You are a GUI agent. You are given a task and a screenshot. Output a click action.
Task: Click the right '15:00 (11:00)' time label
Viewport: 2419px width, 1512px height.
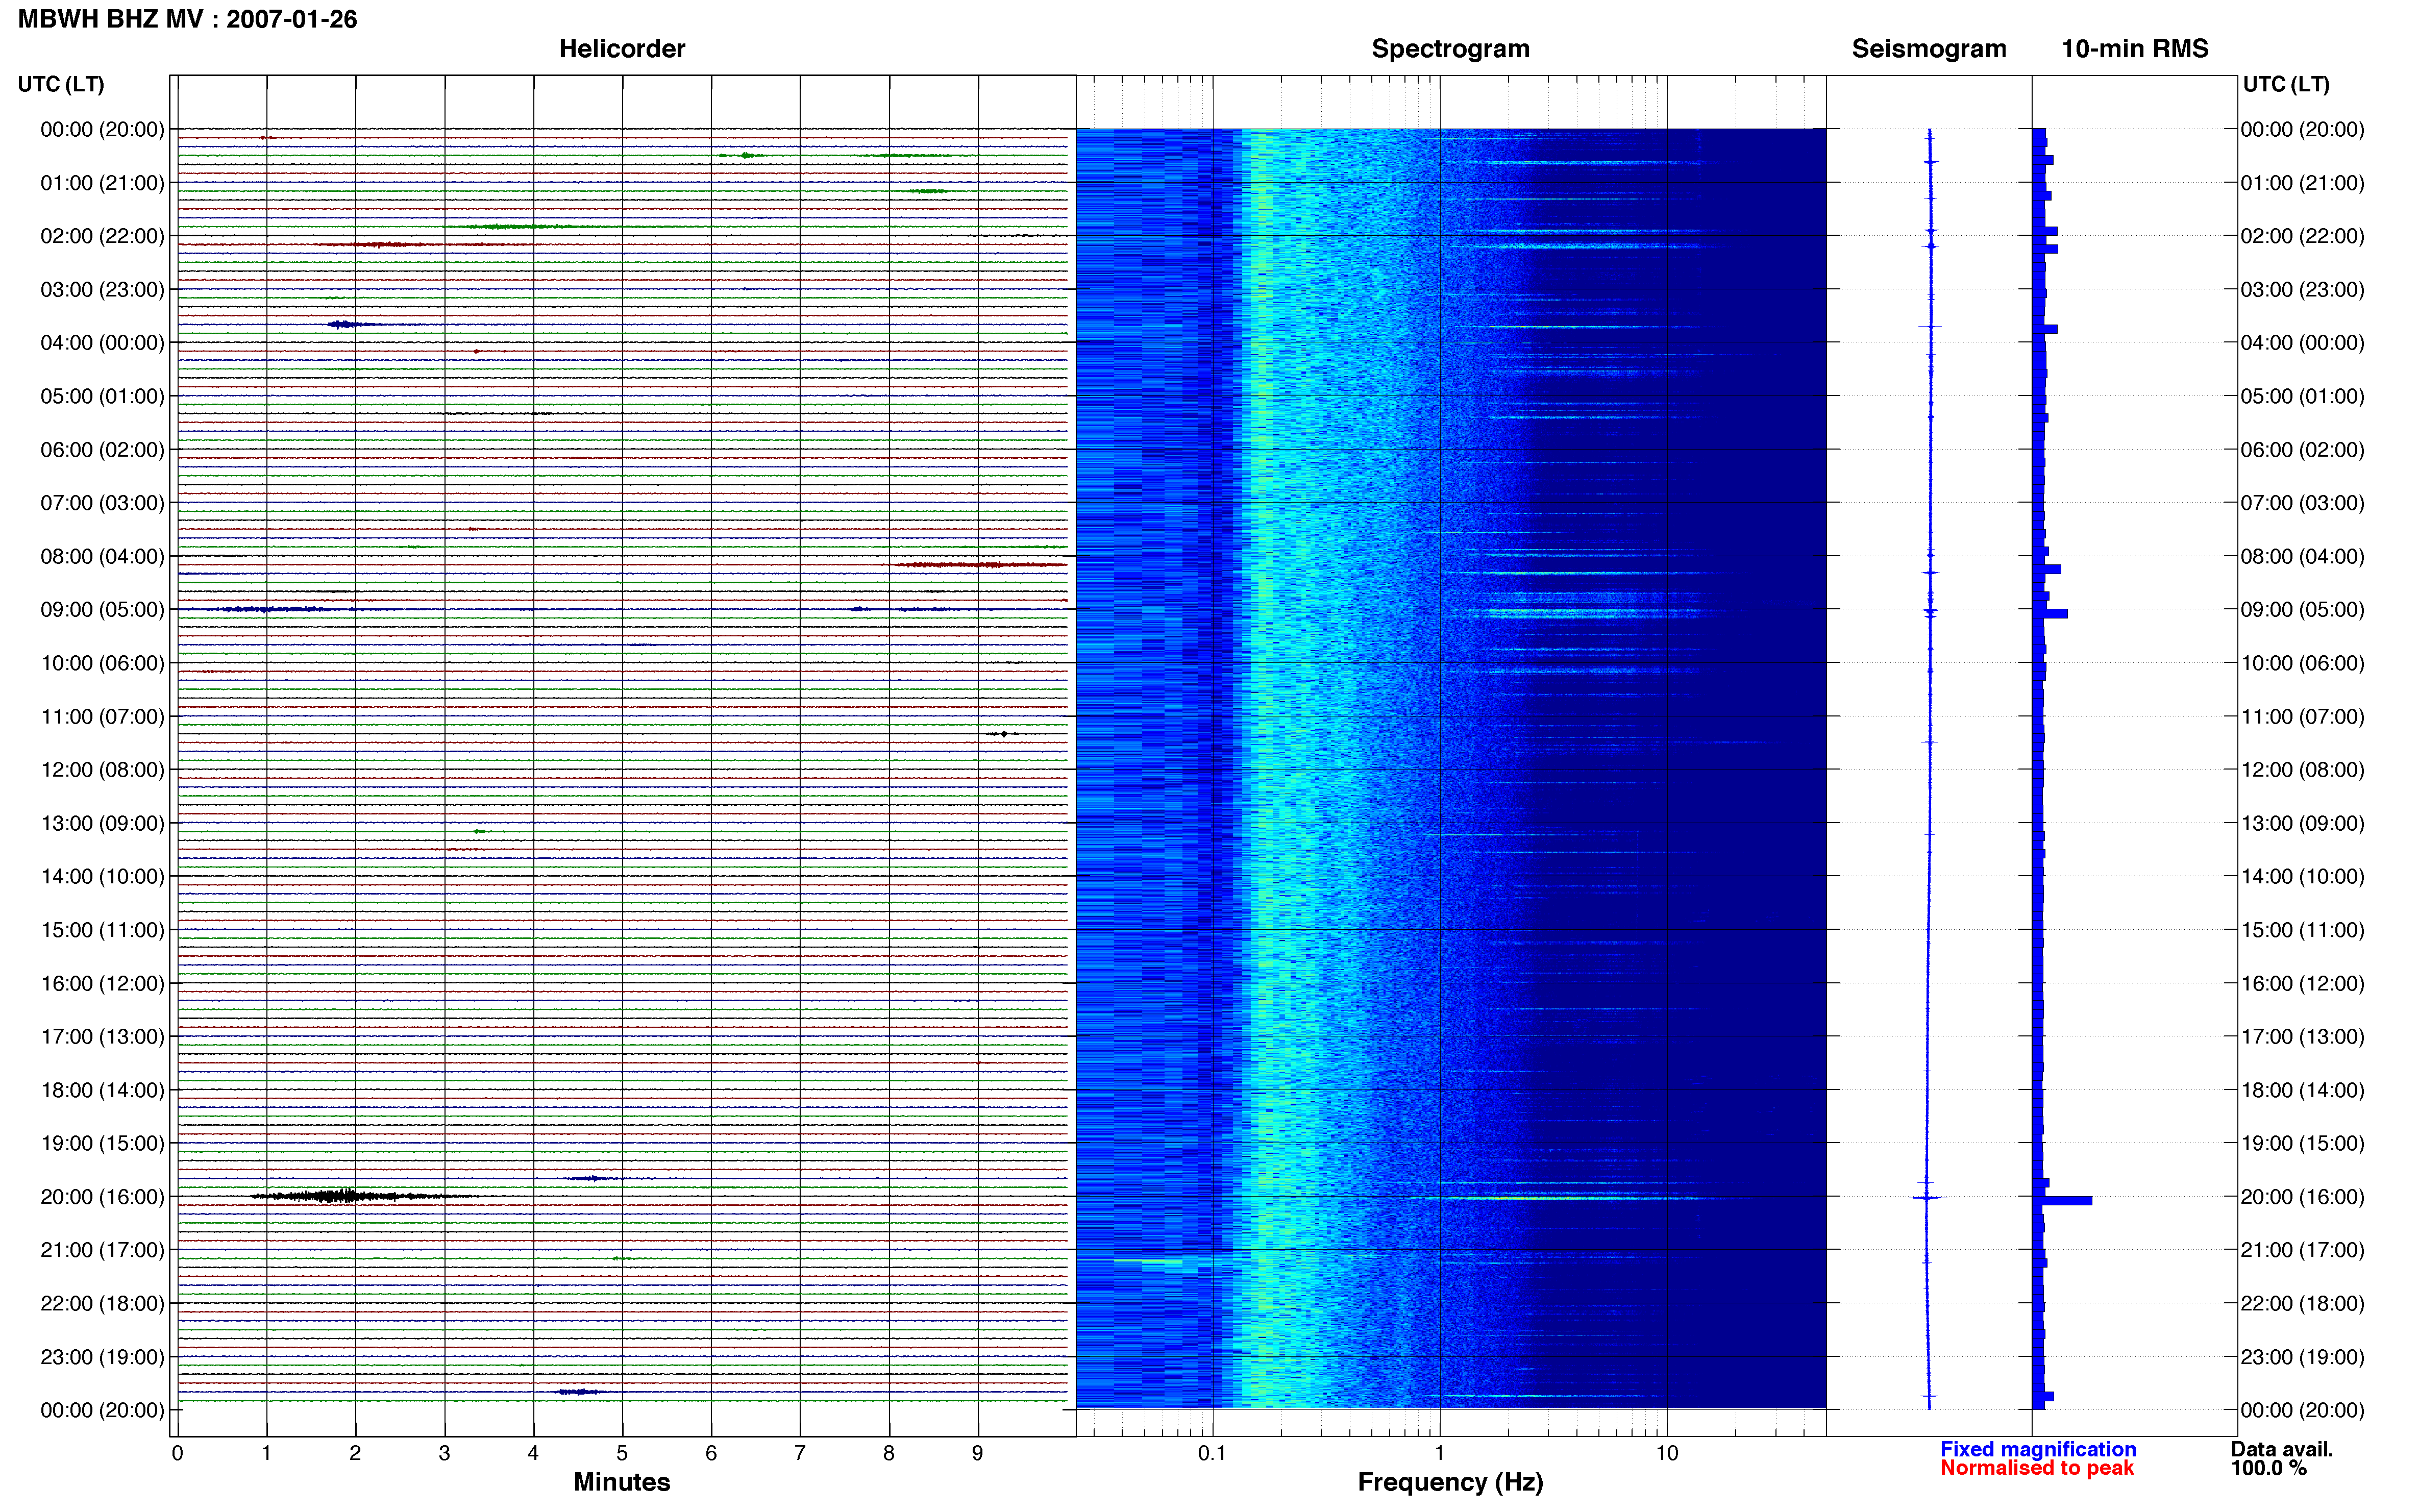[2302, 930]
